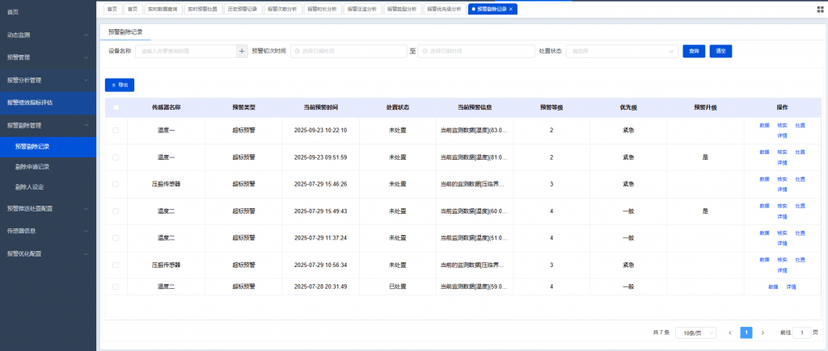Open the 处置状态 dropdown
Viewport: 828px width, 351px height.
[x=622, y=51]
